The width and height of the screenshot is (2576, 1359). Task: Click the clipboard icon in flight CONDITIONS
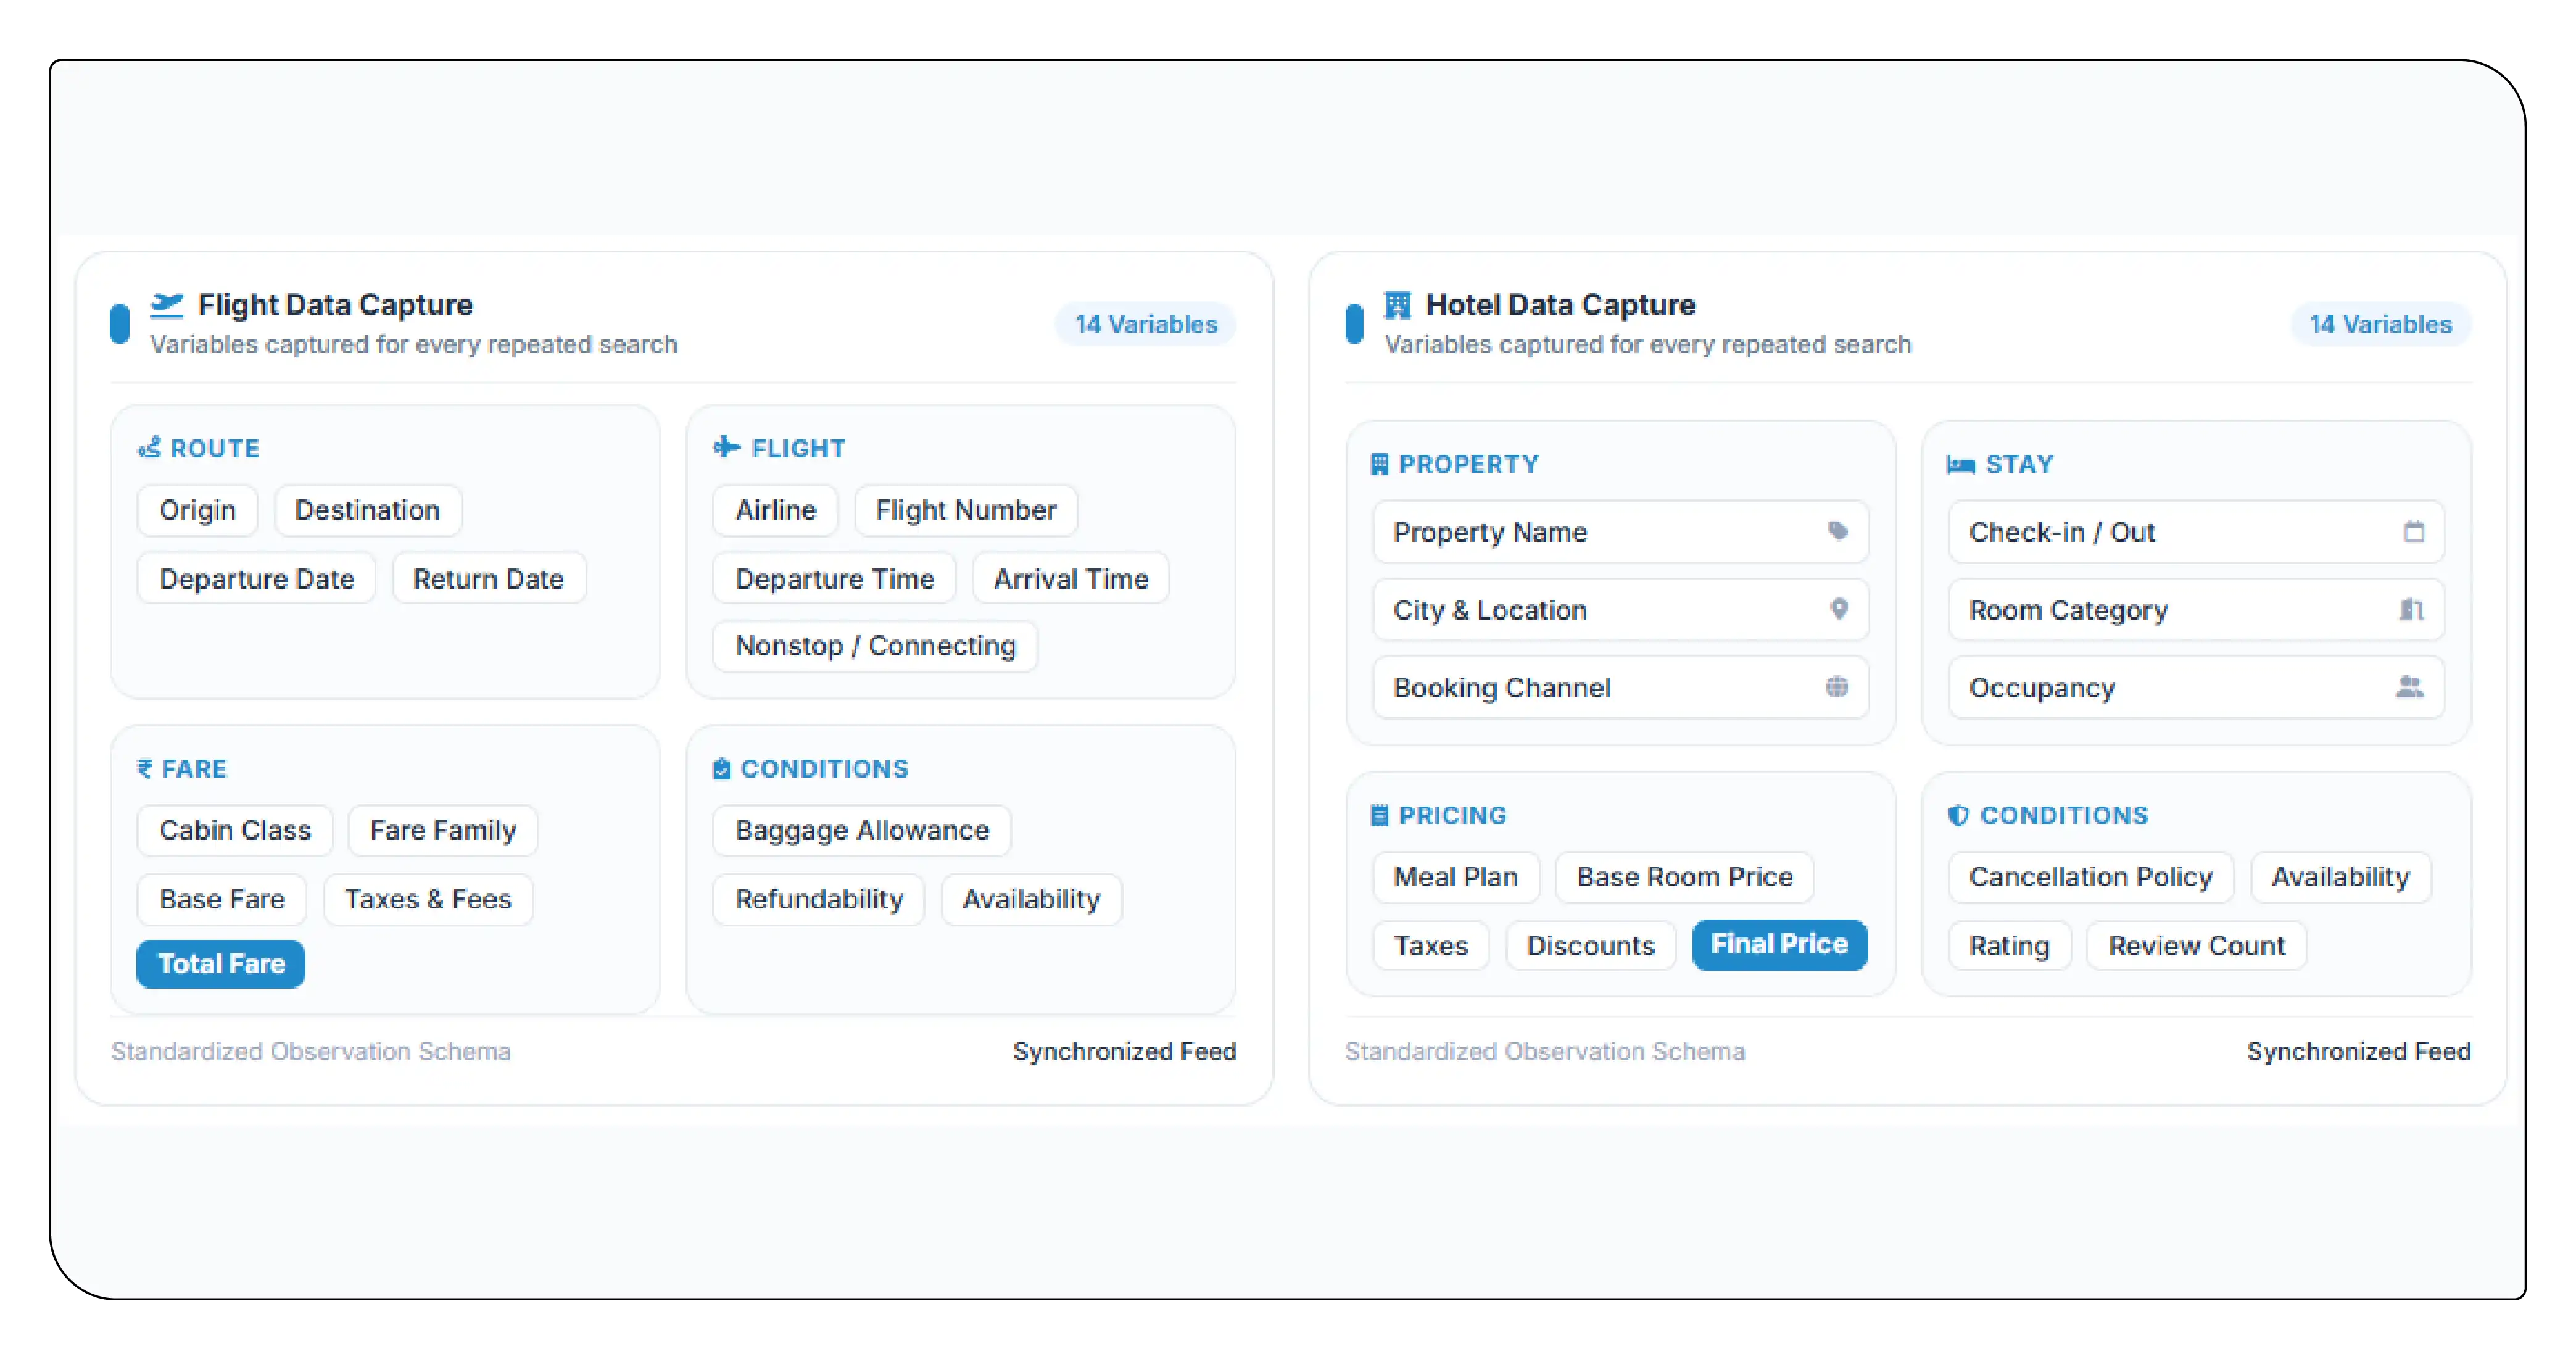(721, 768)
